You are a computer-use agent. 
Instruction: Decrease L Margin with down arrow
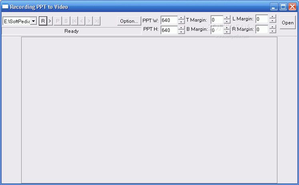pos(273,21)
